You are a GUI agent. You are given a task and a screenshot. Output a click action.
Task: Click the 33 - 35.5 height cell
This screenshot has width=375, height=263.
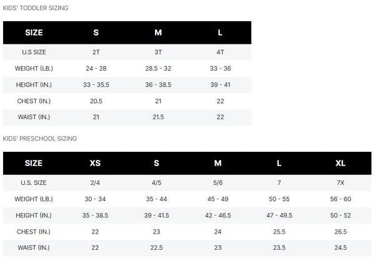pos(96,84)
